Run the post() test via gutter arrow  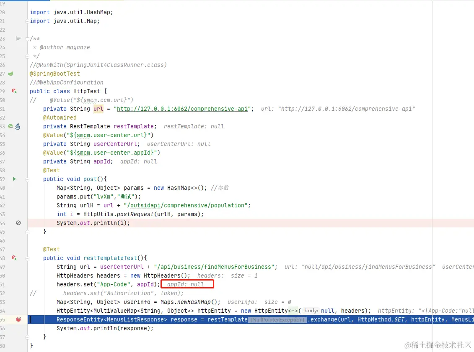point(14,179)
